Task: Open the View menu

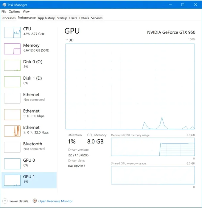Action: pos(26,12)
